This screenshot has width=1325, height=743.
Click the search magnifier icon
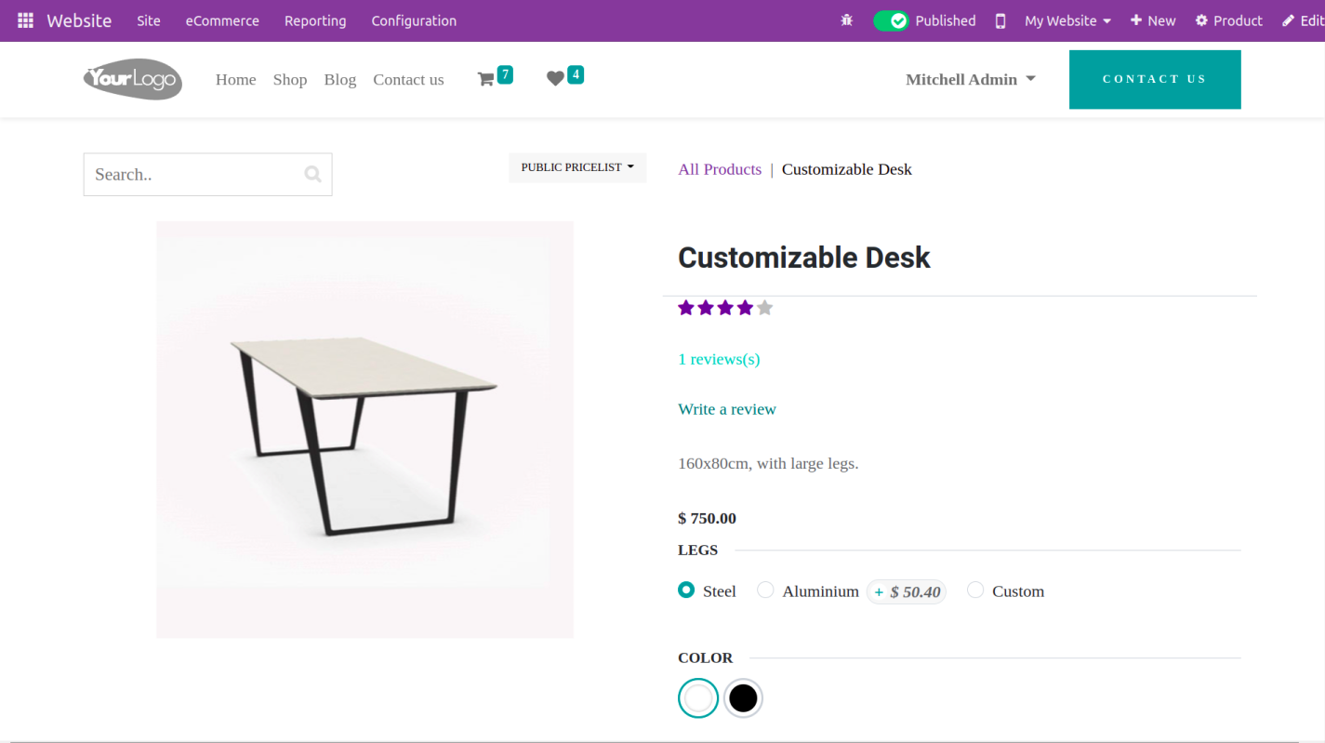point(313,174)
